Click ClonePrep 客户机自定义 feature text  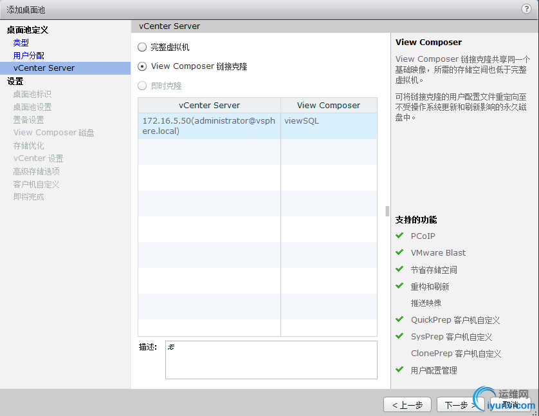pyautogui.click(x=456, y=354)
